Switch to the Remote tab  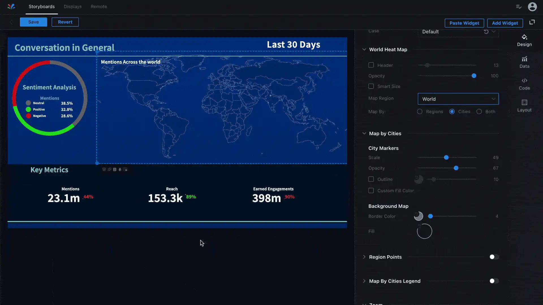pyautogui.click(x=99, y=6)
